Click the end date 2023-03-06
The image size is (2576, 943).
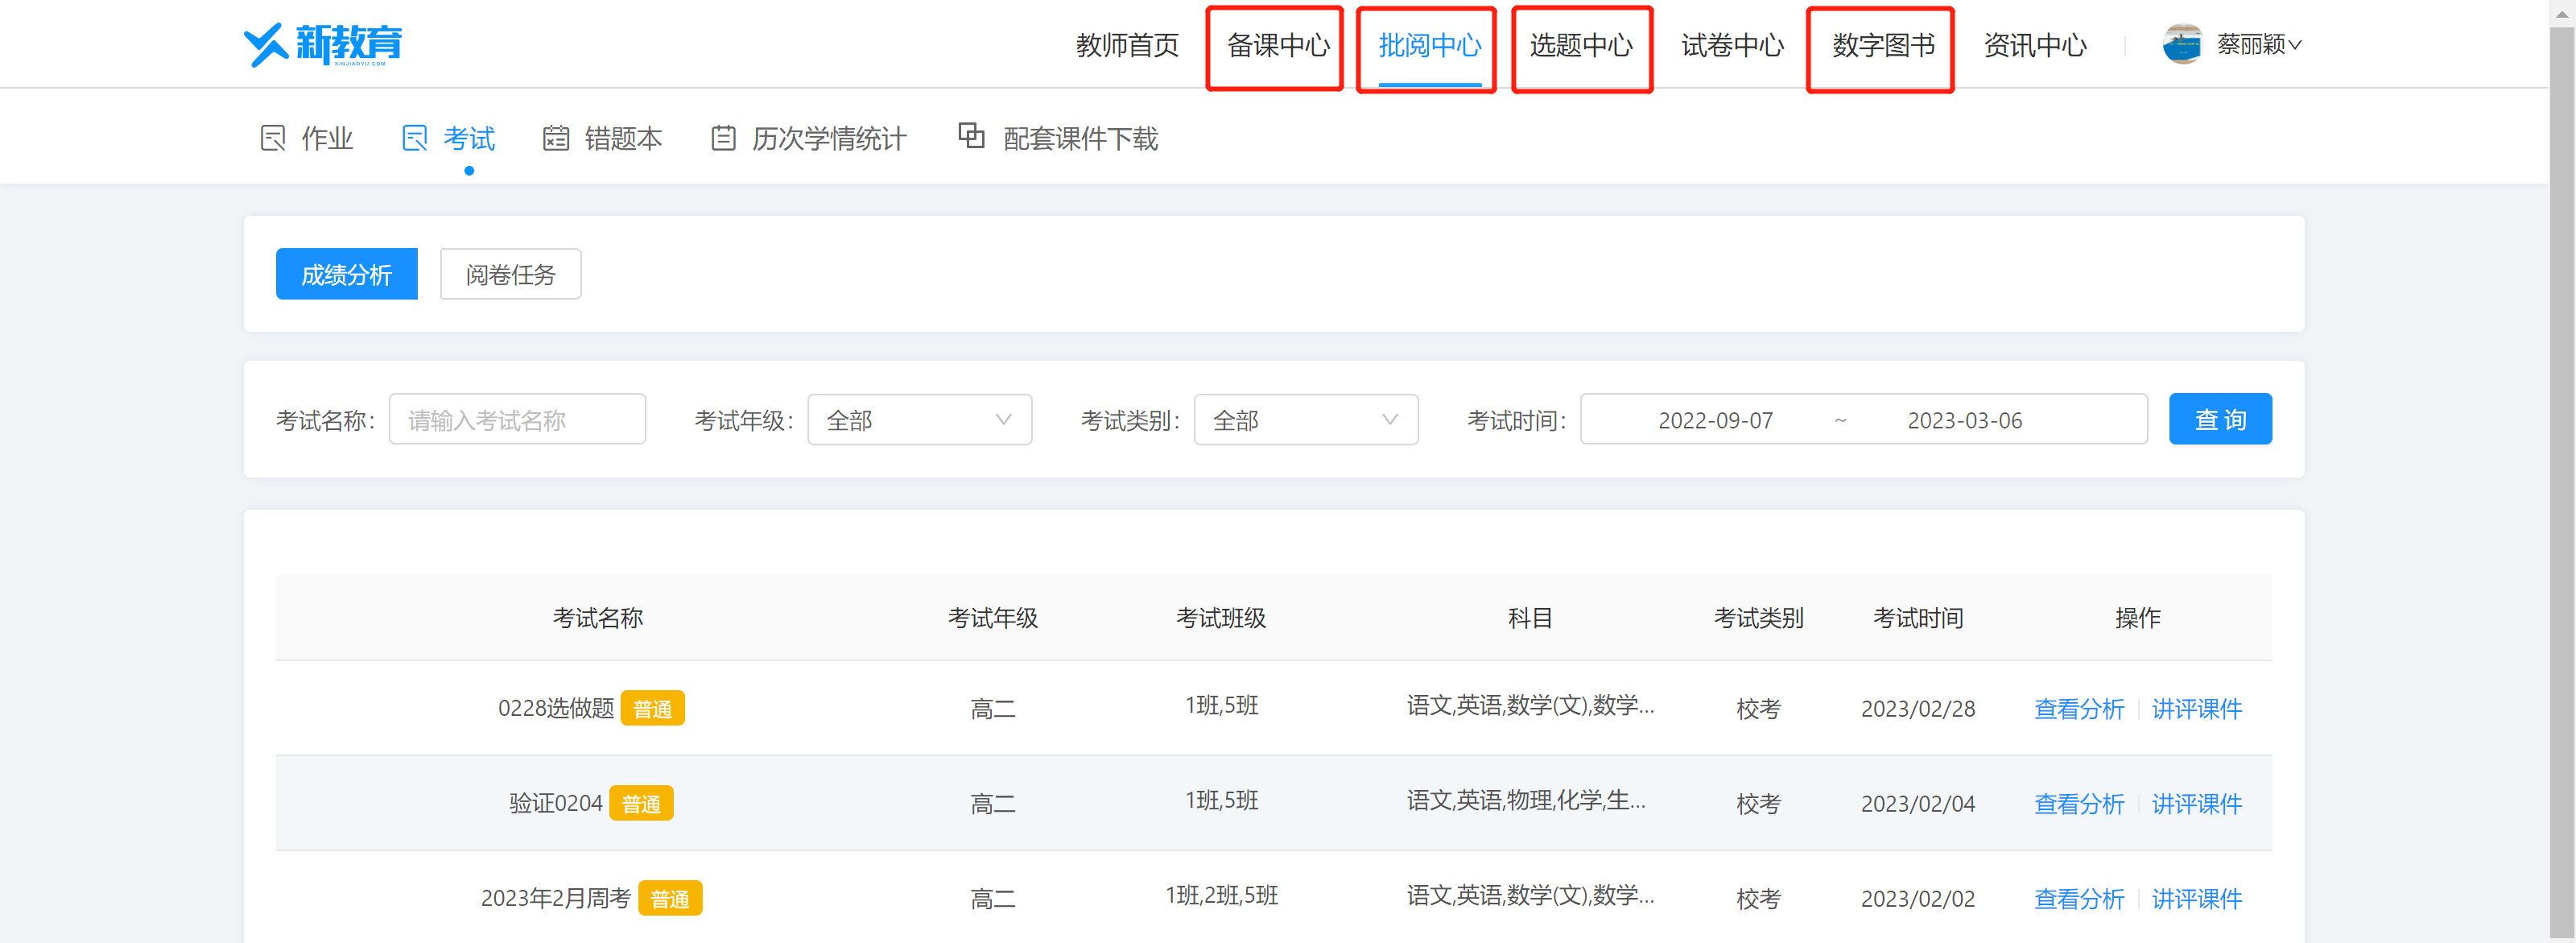1964,420
